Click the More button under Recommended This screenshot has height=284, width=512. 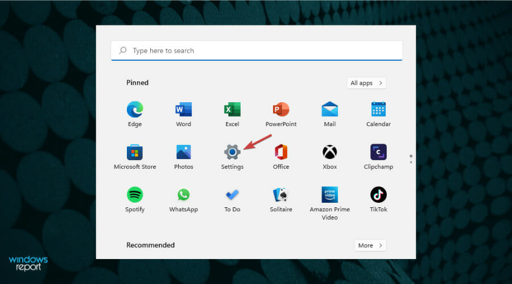click(370, 245)
